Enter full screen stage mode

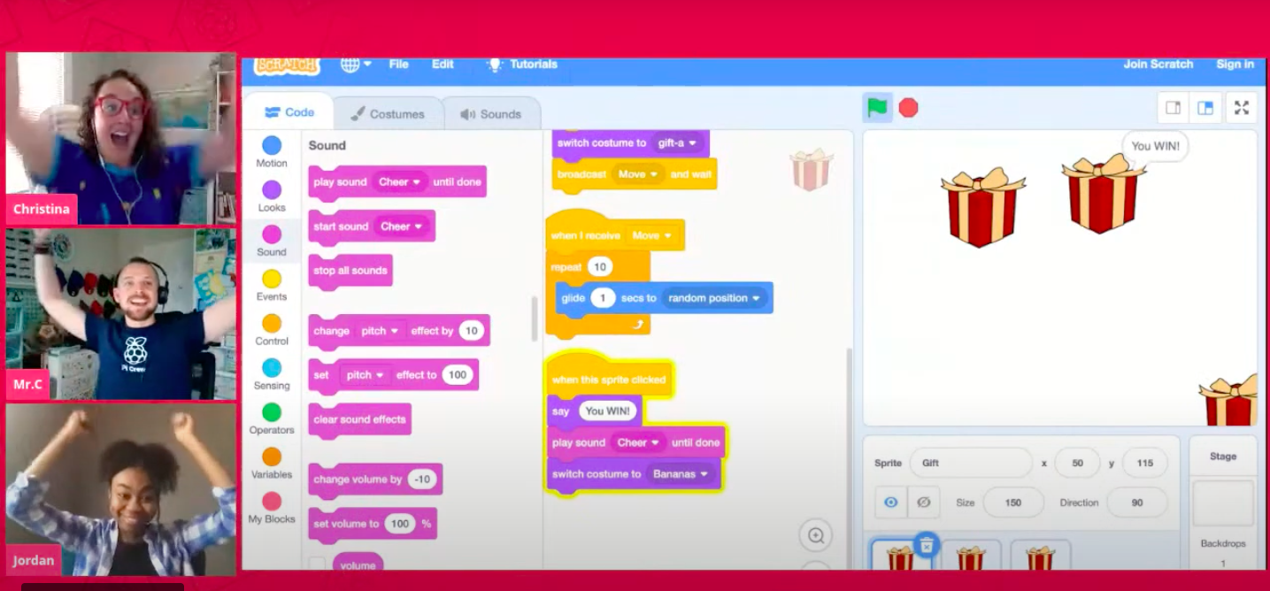coord(1241,108)
